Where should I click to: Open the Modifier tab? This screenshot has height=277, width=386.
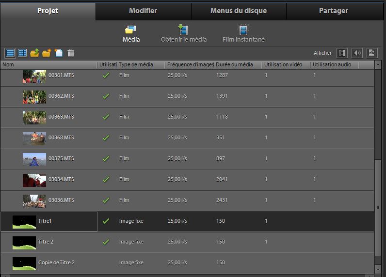click(143, 11)
